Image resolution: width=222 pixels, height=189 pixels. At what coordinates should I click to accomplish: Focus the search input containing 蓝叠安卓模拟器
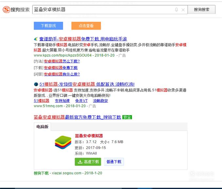pos(110,10)
